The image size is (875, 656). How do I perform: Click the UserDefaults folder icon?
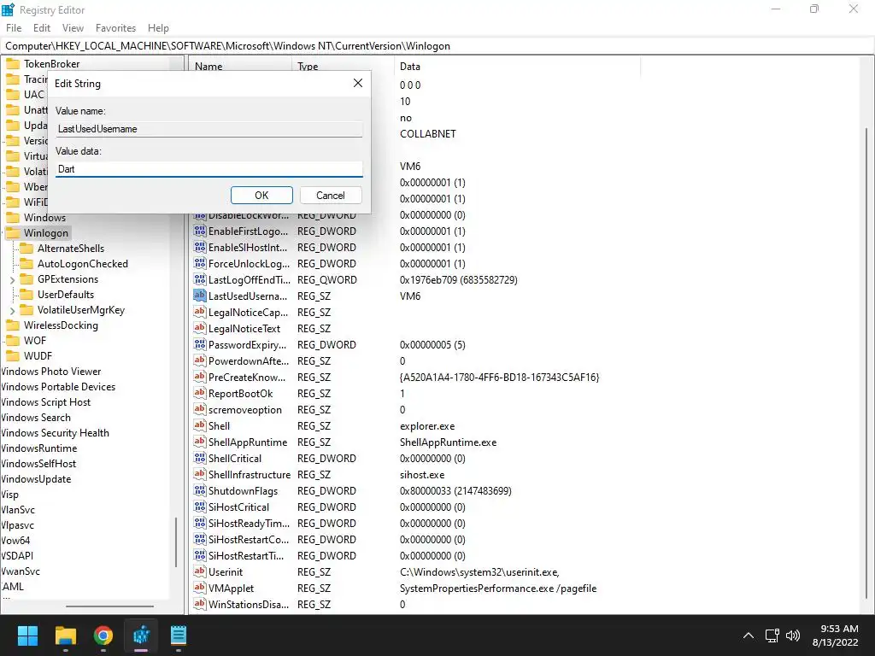(26, 294)
